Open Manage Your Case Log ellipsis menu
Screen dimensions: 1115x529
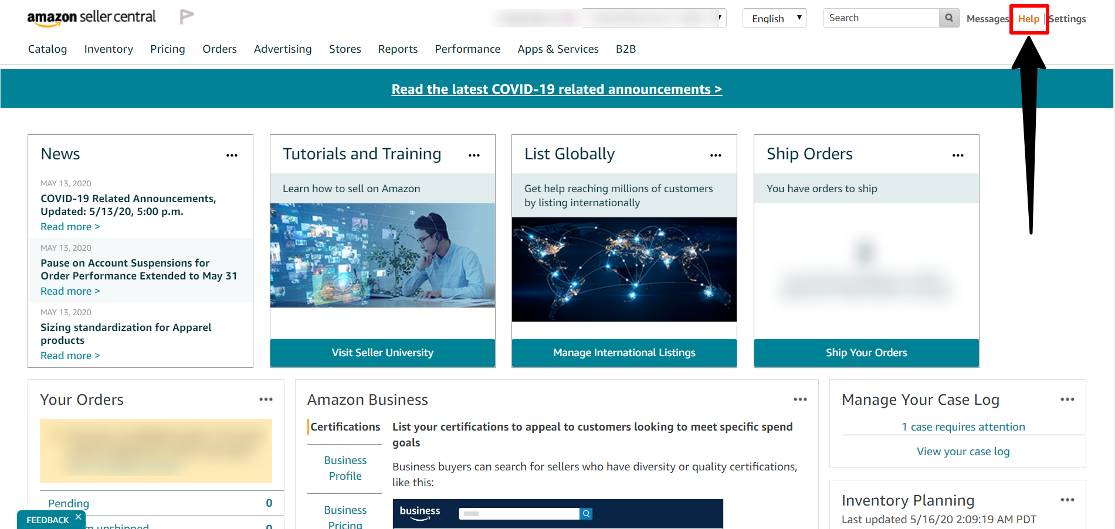click(x=1067, y=399)
